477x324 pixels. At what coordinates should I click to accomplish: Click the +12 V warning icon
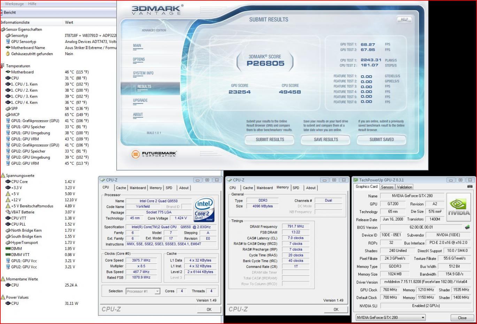coord(8,200)
